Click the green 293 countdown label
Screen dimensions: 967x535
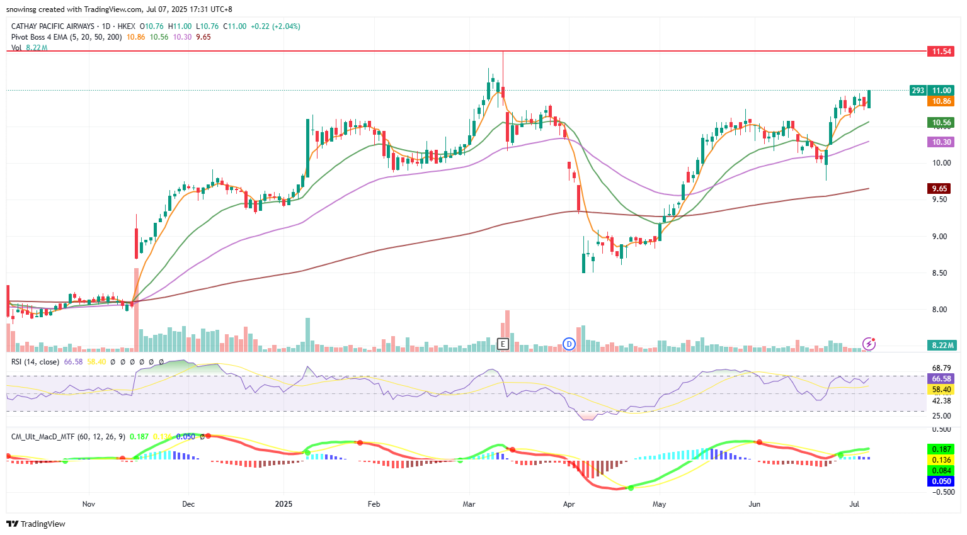pos(918,91)
